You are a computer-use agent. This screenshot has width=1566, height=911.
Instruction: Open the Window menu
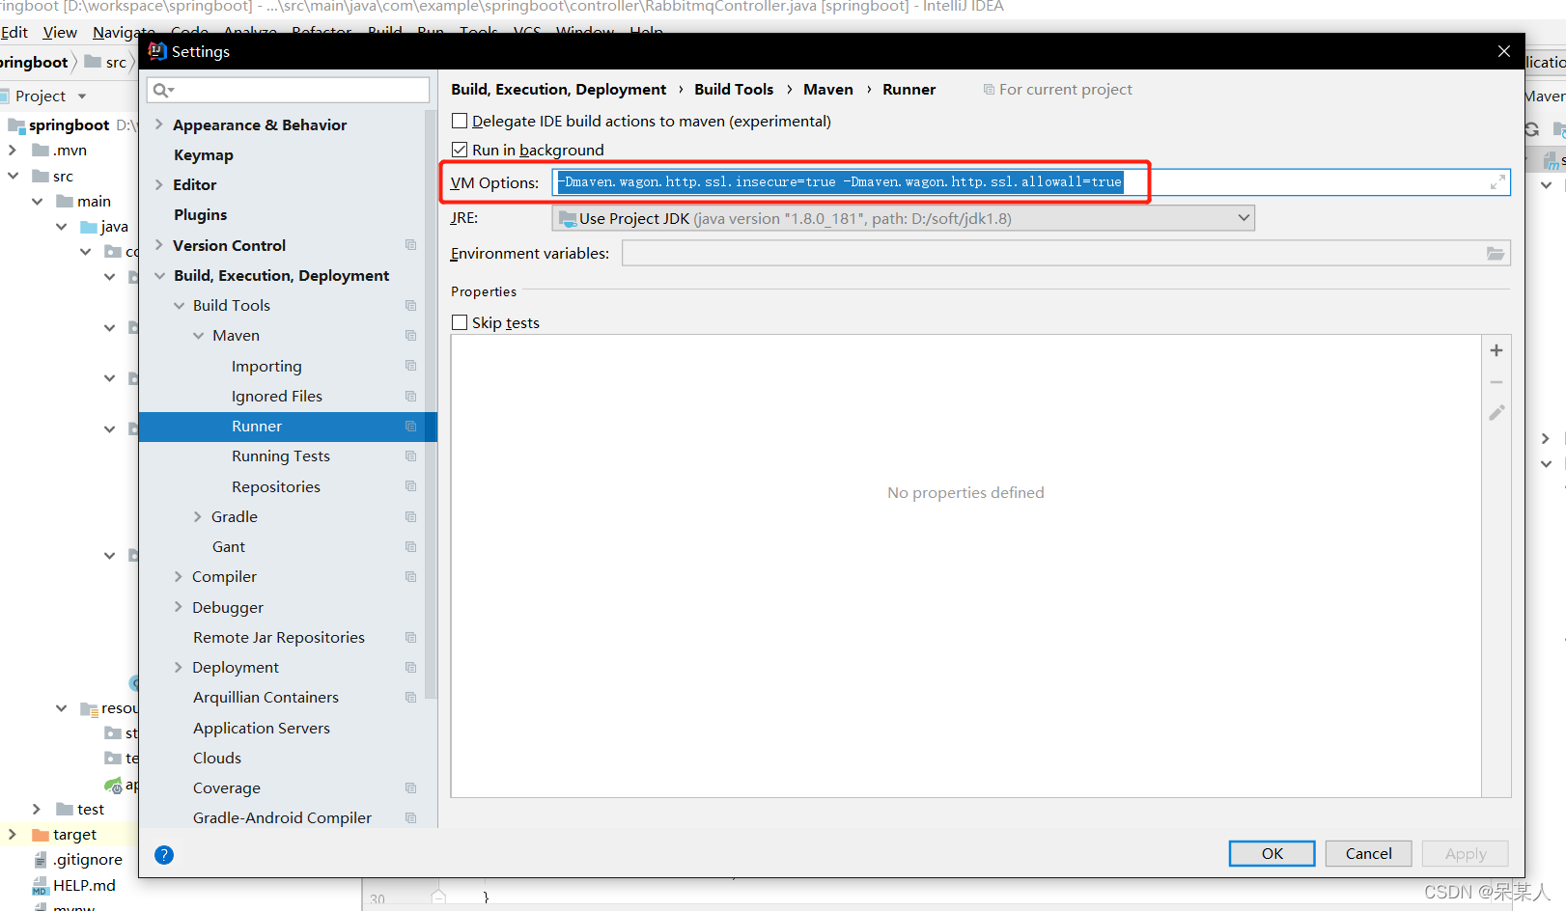click(584, 32)
